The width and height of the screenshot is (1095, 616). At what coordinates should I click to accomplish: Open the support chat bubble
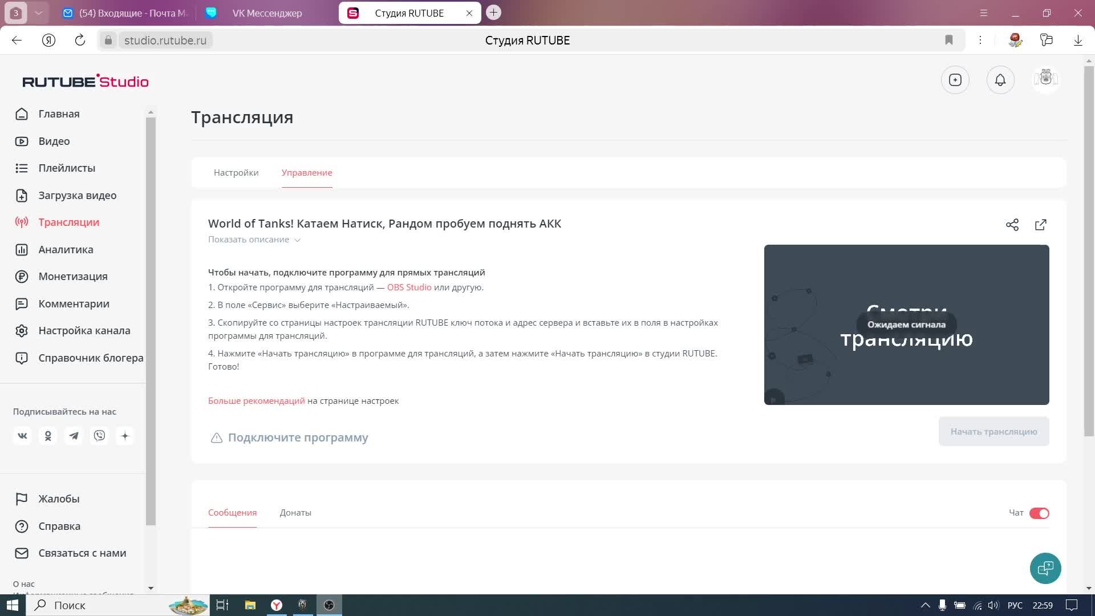click(1045, 568)
